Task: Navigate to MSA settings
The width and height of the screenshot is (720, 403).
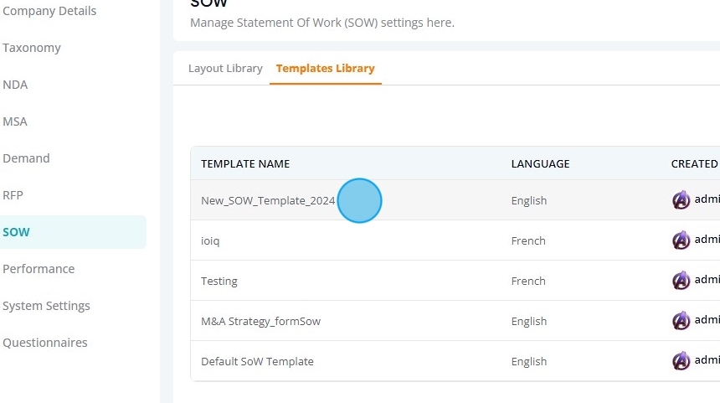Action: point(15,121)
